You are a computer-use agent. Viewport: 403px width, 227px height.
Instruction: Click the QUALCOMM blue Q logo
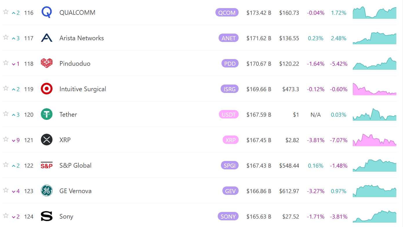click(x=47, y=12)
